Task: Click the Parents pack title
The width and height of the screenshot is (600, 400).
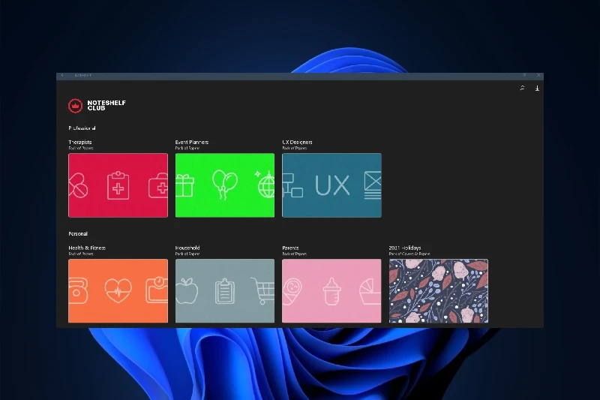Action: coord(292,248)
